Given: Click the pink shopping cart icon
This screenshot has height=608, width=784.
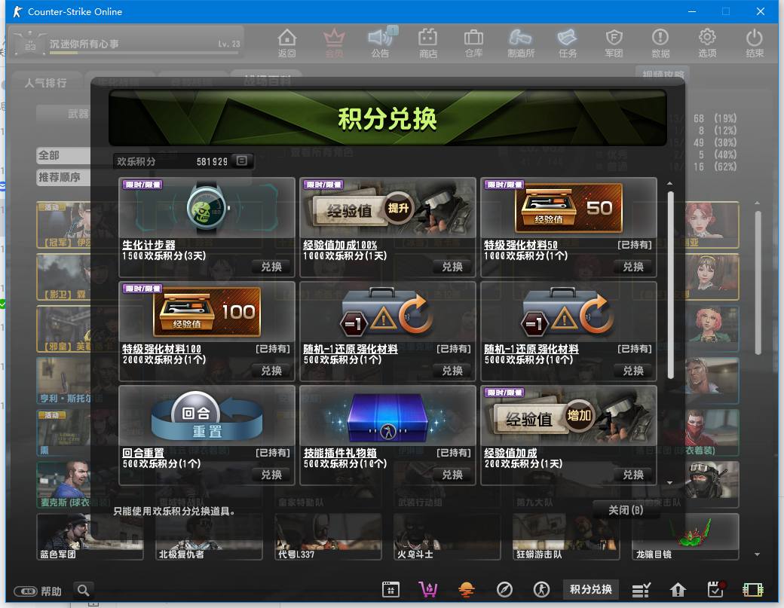Looking at the screenshot, I should click(x=428, y=589).
